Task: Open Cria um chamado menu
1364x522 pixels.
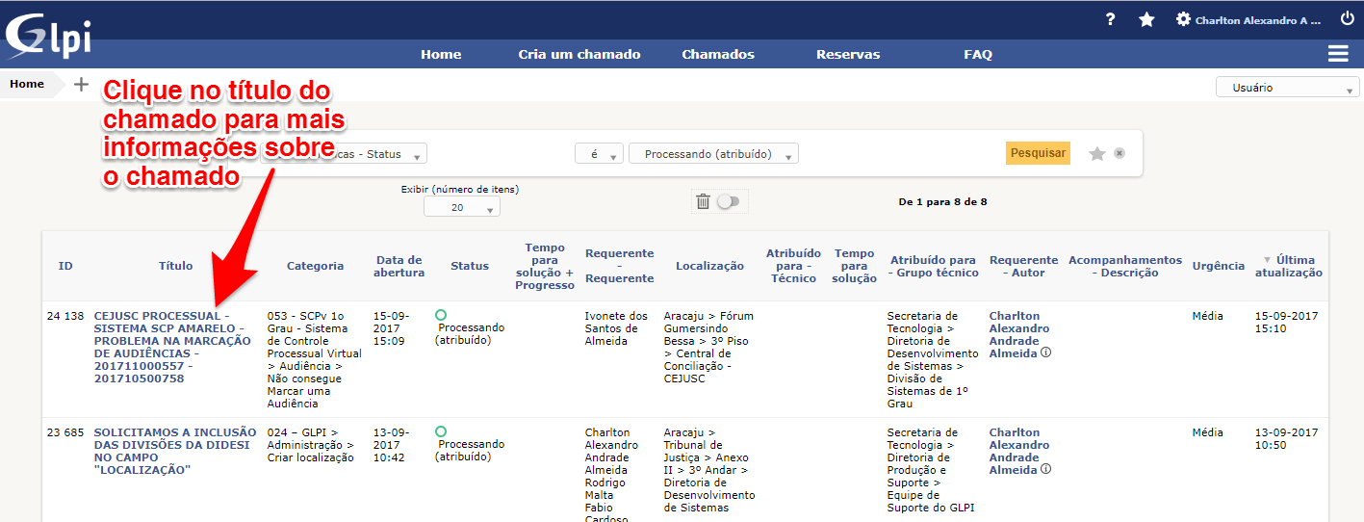Action: click(x=579, y=55)
